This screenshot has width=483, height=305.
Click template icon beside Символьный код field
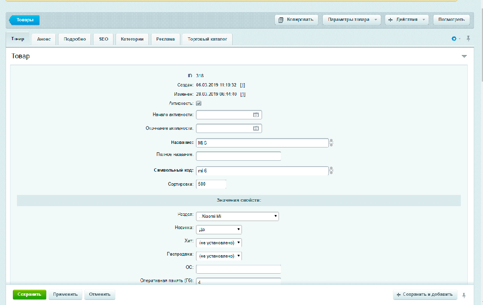click(331, 171)
